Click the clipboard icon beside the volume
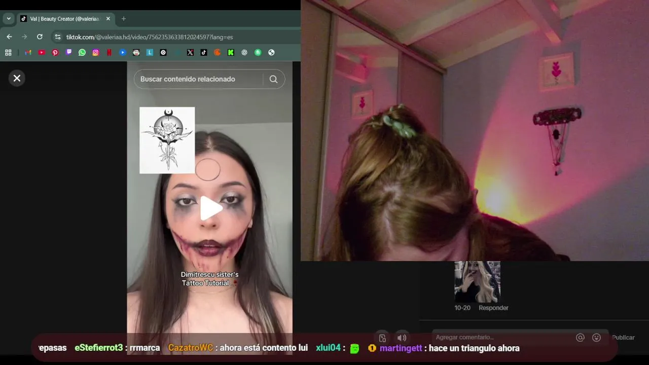649x365 pixels. pos(382,338)
